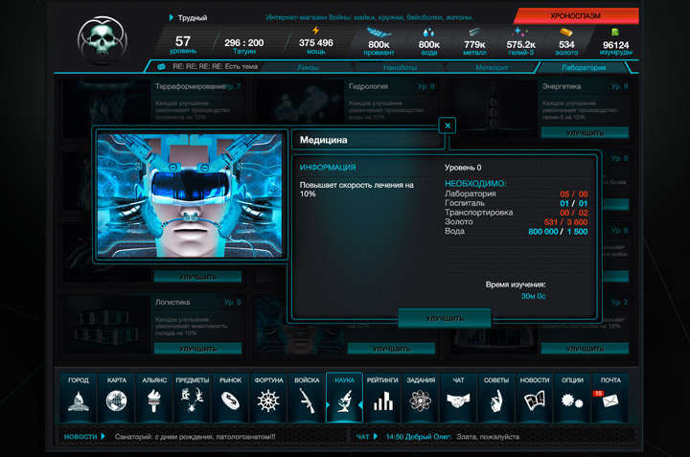Click the Вода 800 000 / 1 500 requirement
Viewport: 690px width, 457px height.
click(x=517, y=231)
